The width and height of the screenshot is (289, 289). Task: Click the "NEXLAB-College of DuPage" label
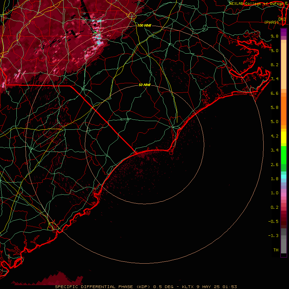[x=256, y=4]
